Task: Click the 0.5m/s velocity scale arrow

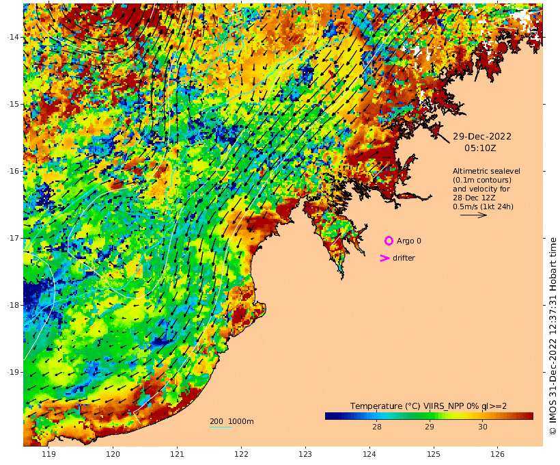Action: point(473,215)
